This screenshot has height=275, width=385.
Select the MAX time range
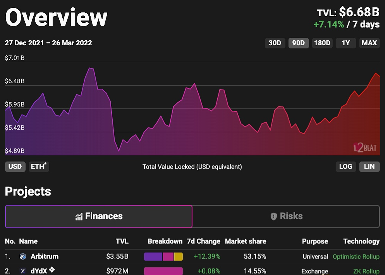point(369,43)
